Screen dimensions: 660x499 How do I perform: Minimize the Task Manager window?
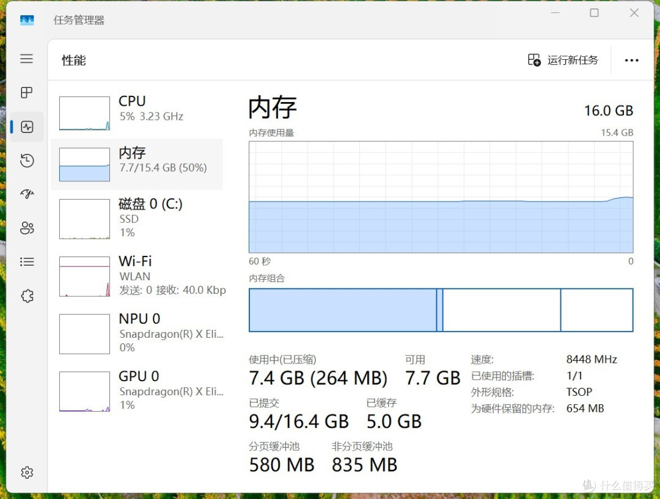point(555,13)
